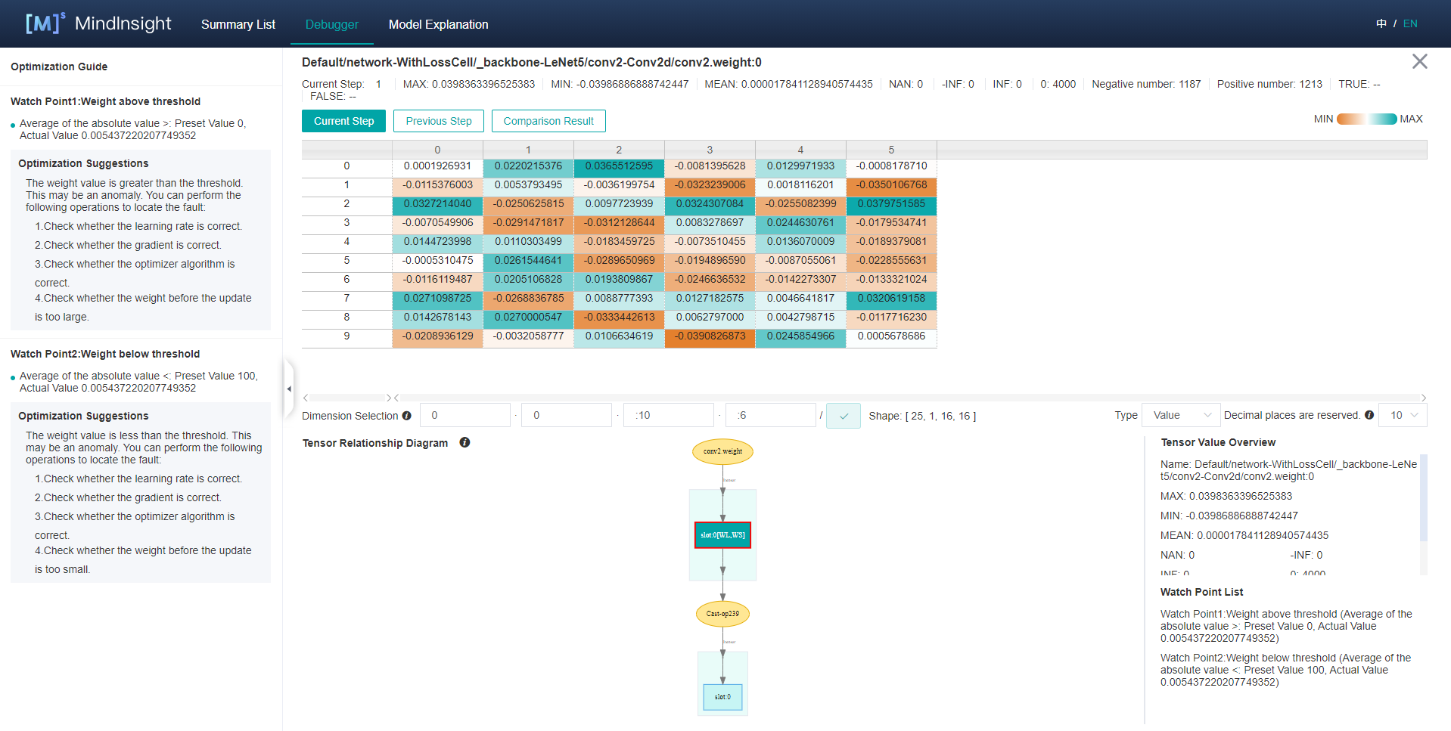
Task: Switch the tensor view to Comparison Result
Action: coord(548,121)
